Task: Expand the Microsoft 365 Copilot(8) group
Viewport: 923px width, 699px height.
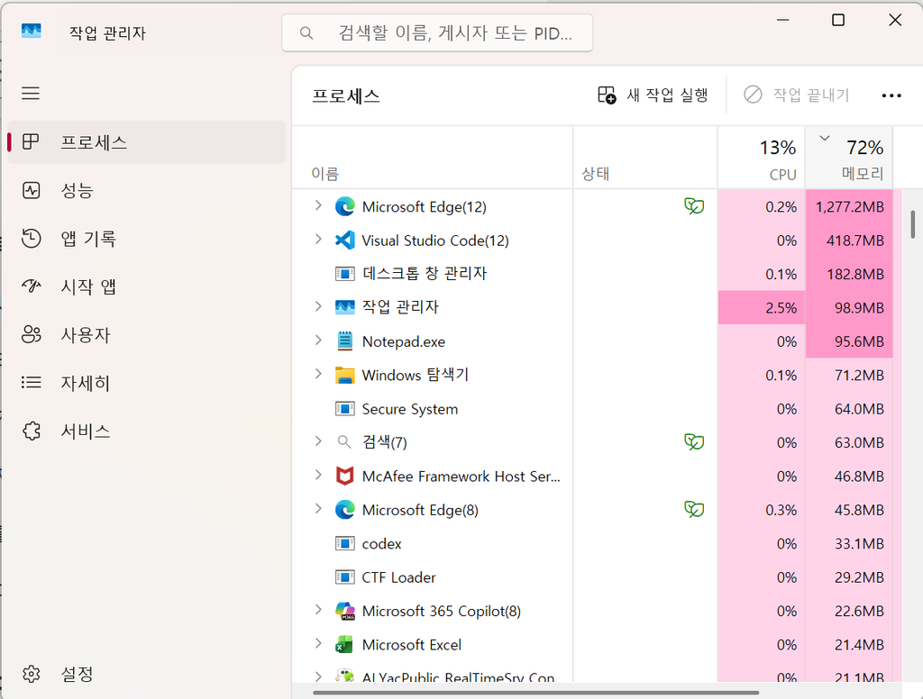Action: 318,610
